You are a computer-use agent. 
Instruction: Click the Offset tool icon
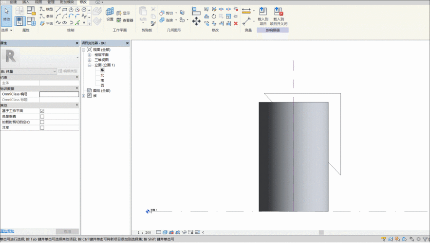pos(206,17)
